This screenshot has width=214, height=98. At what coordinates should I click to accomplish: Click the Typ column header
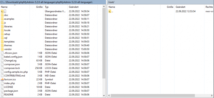[56, 7]
